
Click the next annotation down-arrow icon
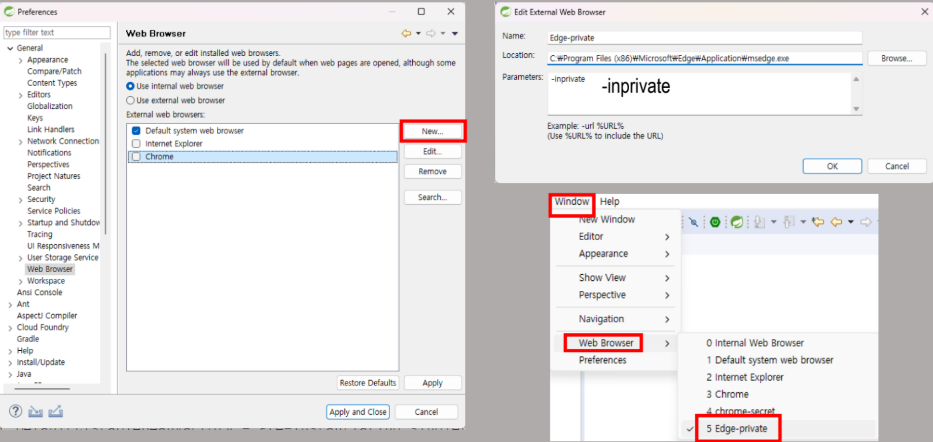[x=759, y=222]
